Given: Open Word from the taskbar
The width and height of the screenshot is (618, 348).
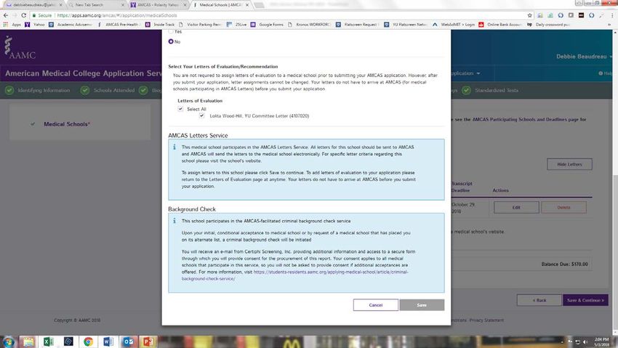Looking at the screenshot, I should (108, 341).
